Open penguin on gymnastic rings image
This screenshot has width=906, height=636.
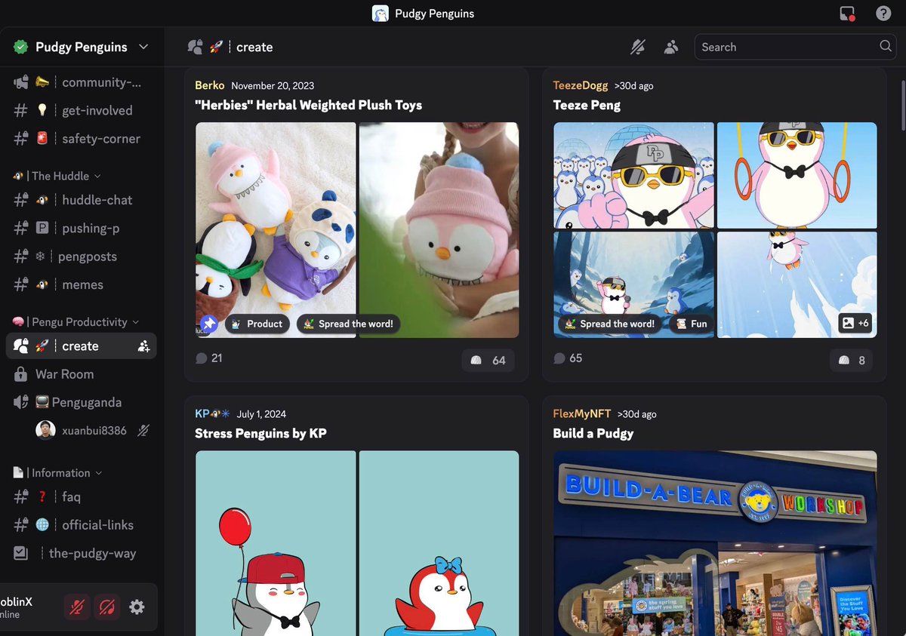point(797,175)
